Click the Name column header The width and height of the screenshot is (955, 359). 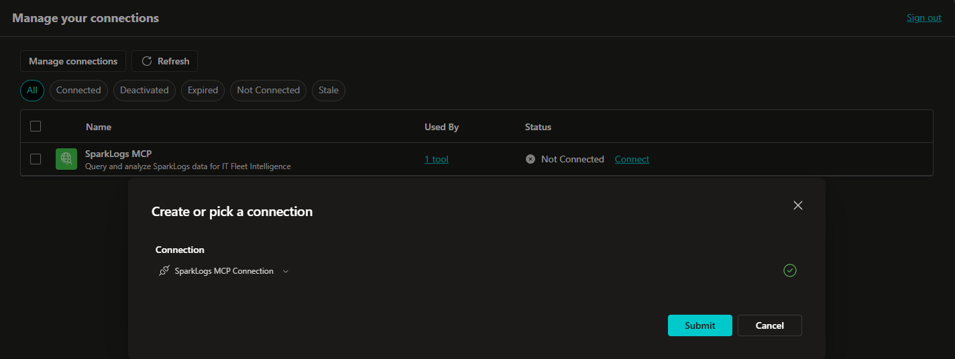click(x=99, y=127)
